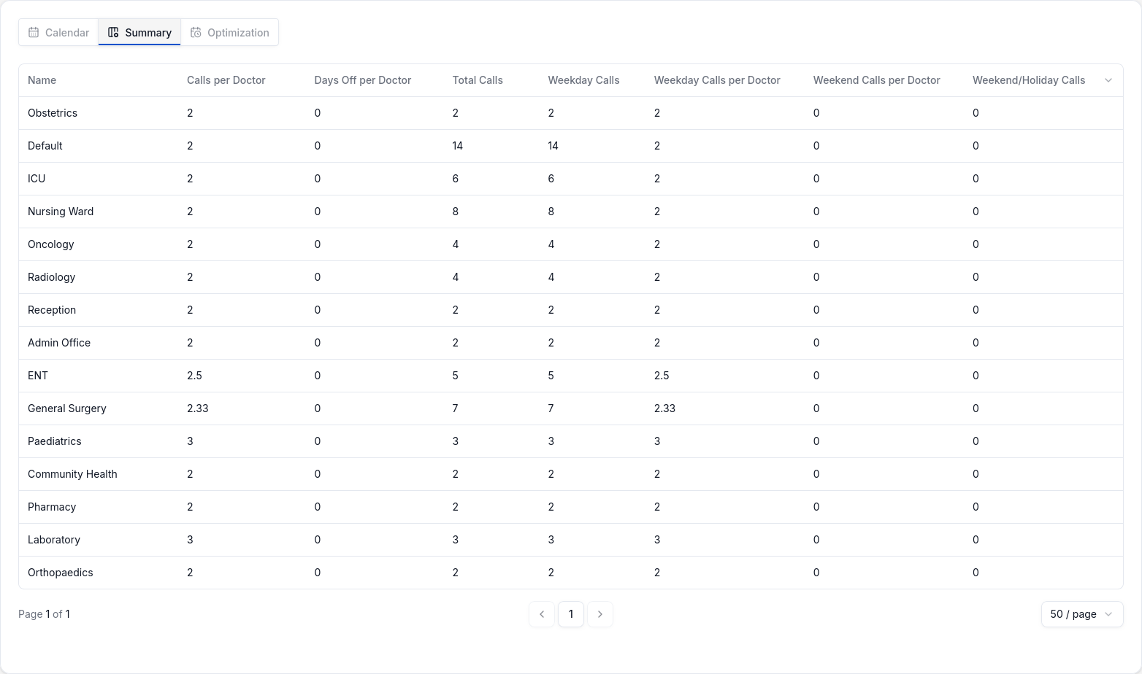Select the Obstetrics row name
This screenshot has height=674, width=1142.
click(53, 113)
